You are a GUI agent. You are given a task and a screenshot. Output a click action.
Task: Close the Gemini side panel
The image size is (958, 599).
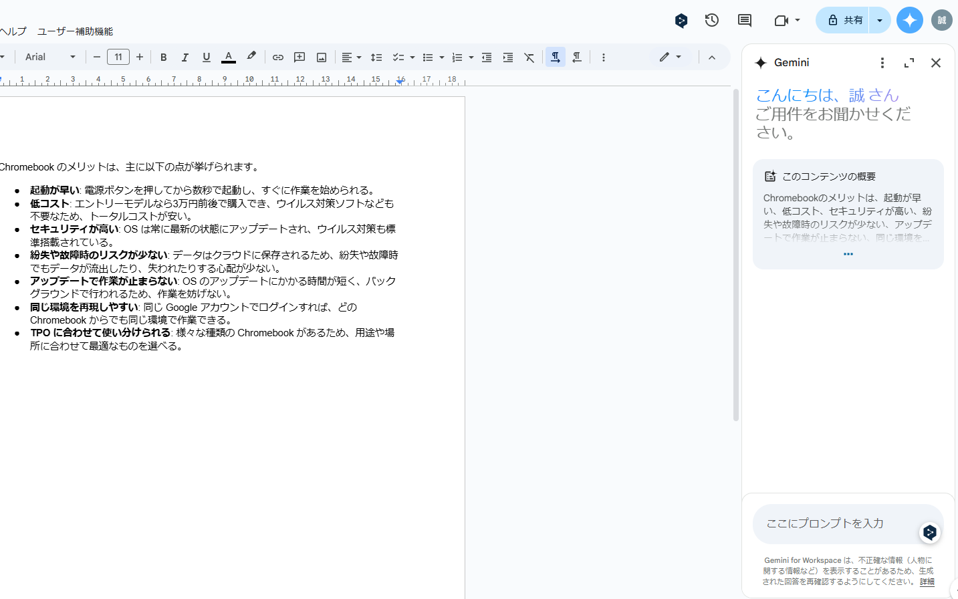[936, 63]
